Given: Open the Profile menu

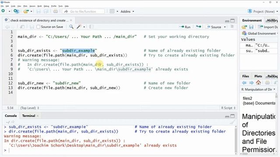Looking at the screenshot, I should point(54,6).
